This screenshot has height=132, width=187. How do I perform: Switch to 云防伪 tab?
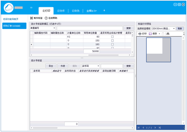[x=75, y=11]
